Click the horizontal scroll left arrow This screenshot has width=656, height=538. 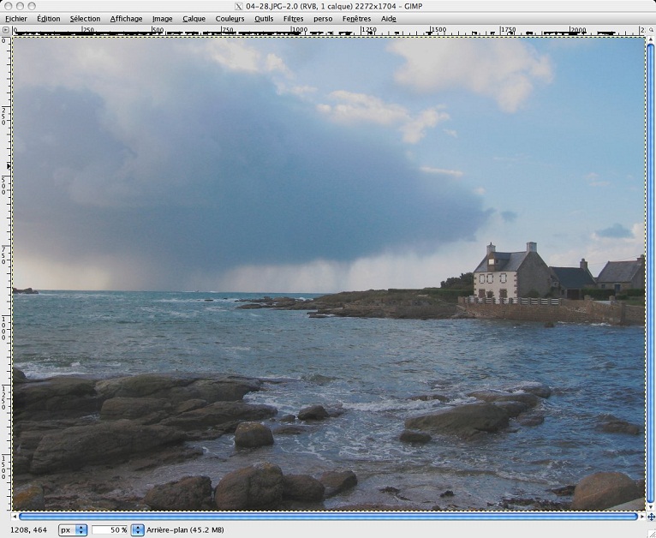[x=15, y=517]
